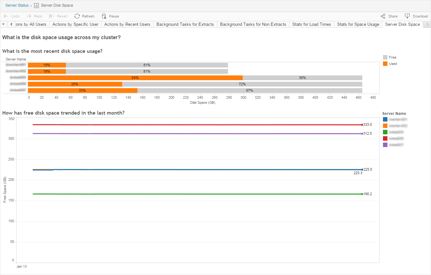Click the Jan 13 date axis label
This screenshot has width=431, height=275.
pos(22,266)
